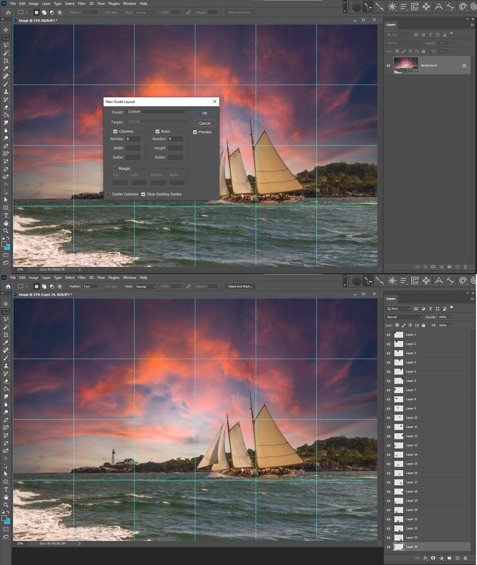Select the Brush tool in the lower window
477x565 pixels.
(6, 358)
